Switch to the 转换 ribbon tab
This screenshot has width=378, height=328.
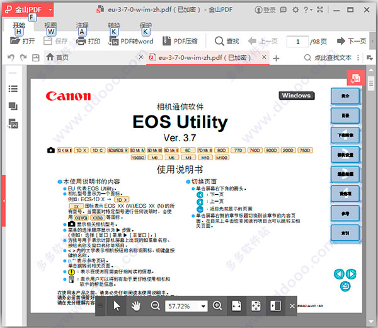pos(114,26)
